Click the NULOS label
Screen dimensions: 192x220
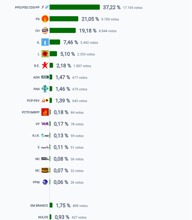(x=43, y=217)
